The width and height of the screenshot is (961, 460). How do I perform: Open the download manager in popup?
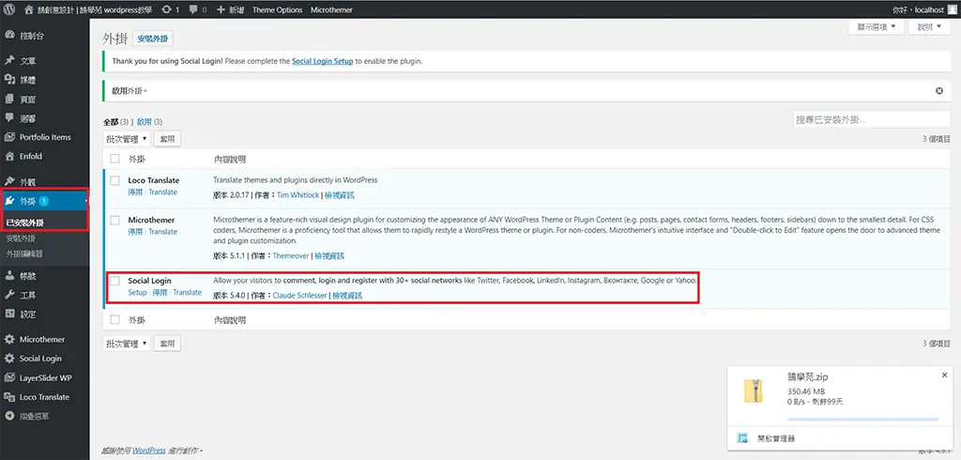tap(776, 438)
